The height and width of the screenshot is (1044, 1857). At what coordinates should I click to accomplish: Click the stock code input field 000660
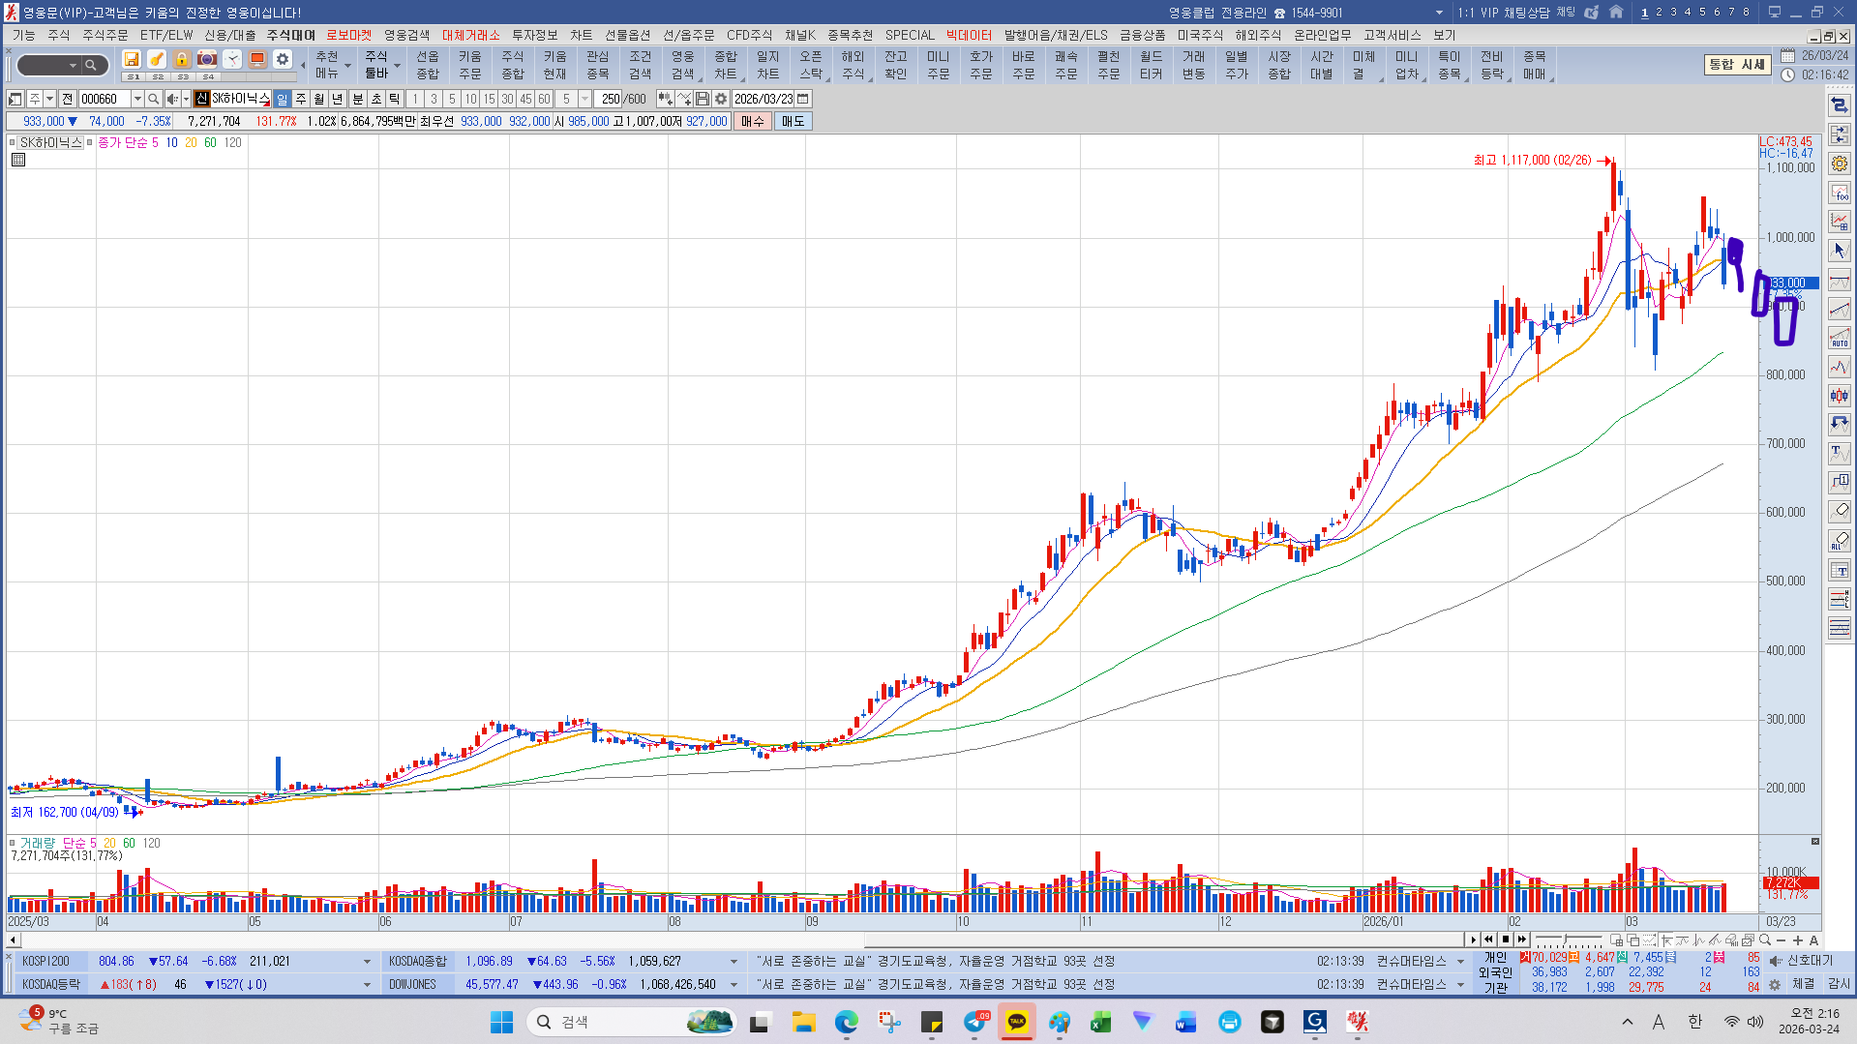[104, 99]
